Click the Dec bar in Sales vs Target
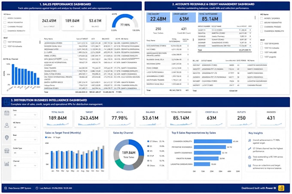This screenshot has height=194, width=292. point(103,157)
